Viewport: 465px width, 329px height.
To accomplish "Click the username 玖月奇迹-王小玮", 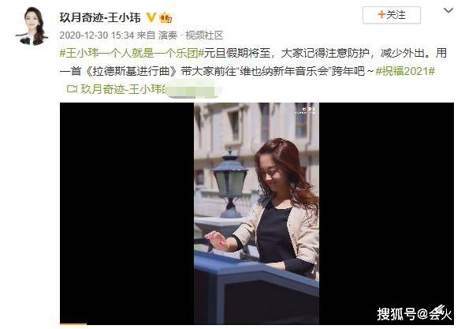I will 100,17.
